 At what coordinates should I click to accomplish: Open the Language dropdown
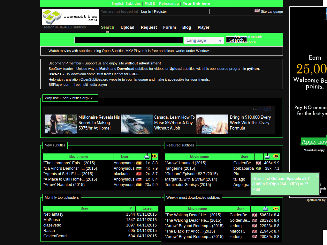click(x=204, y=41)
